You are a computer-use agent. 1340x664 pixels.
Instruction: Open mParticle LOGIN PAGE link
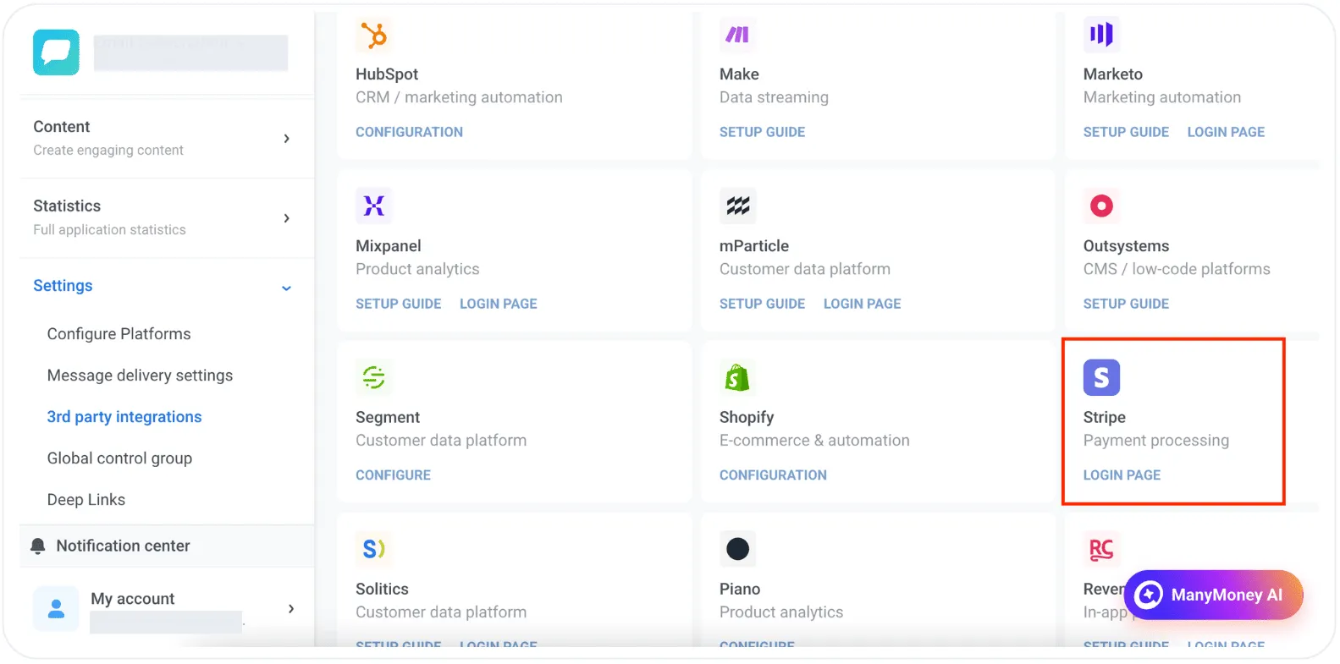[862, 304]
